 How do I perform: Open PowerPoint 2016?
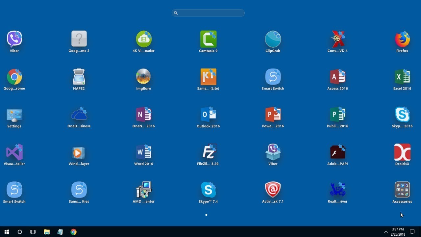273,115
